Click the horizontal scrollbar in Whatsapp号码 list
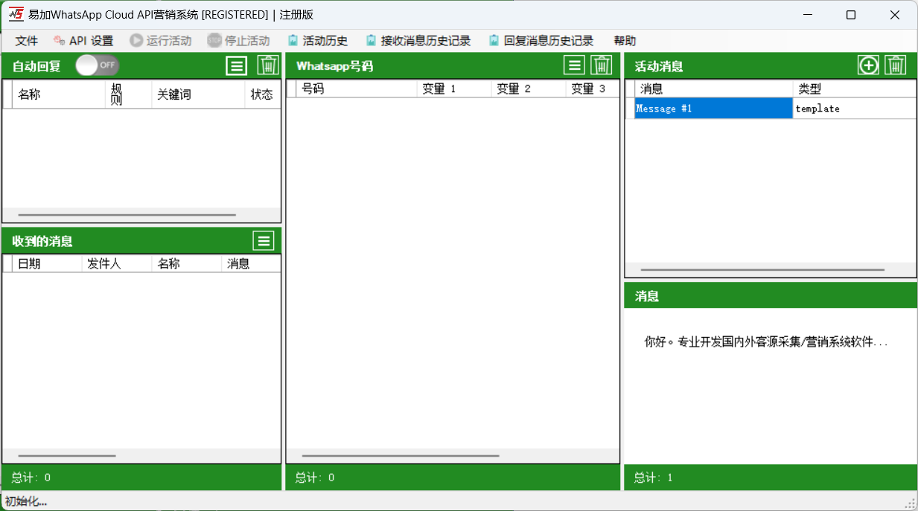The image size is (918, 511). [x=401, y=456]
